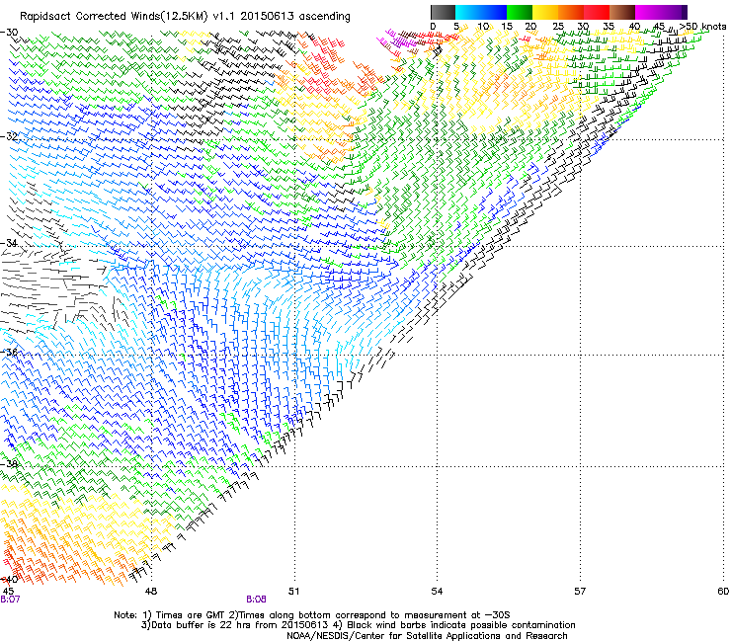731x642 pixels.
Task: Click the purple time stamp under longitude 45
Action: (10, 600)
